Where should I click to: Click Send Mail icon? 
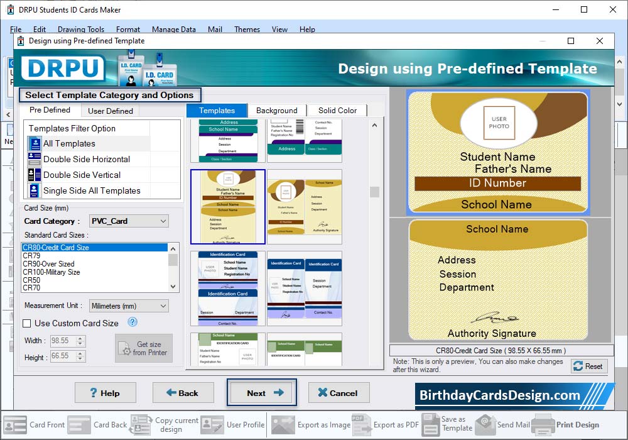coord(485,425)
